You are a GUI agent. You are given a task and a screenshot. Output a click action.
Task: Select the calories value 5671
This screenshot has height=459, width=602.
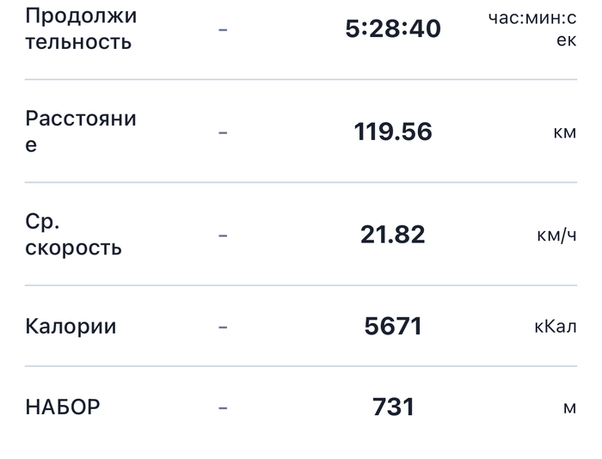(393, 327)
